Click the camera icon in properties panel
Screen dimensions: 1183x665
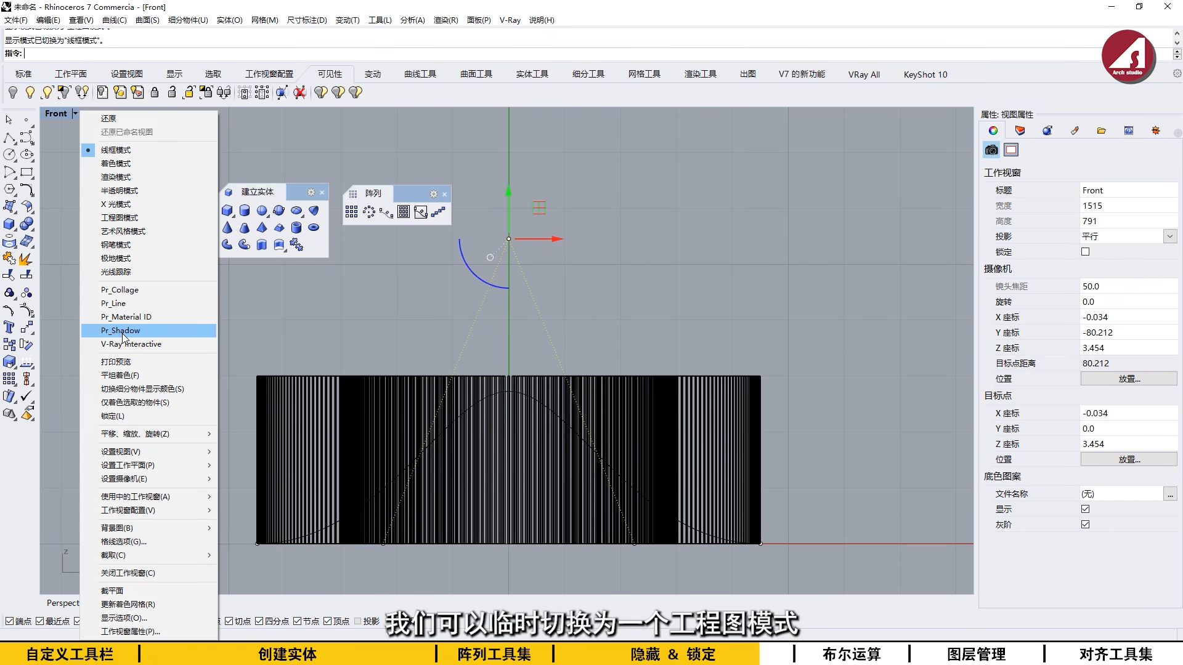pyautogui.click(x=991, y=150)
